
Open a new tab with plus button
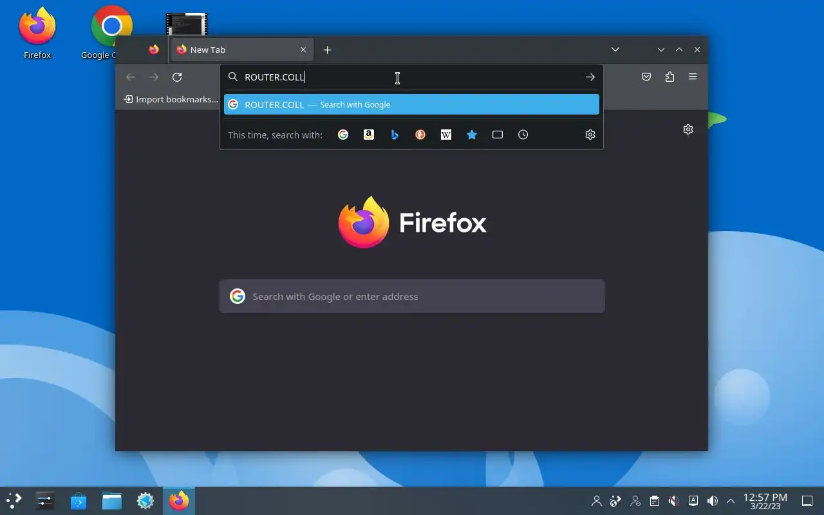tap(327, 50)
